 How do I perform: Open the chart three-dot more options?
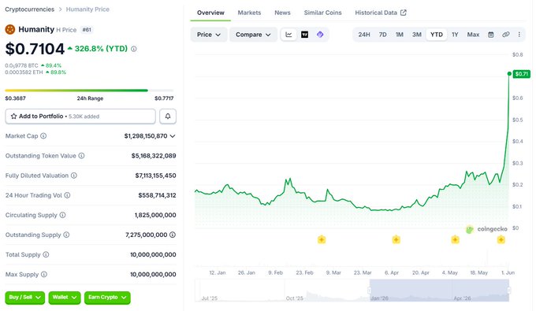(519, 35)
